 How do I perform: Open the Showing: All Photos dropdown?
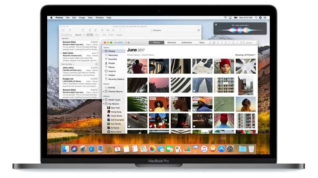pyautogui.click(x=245, y=55)
